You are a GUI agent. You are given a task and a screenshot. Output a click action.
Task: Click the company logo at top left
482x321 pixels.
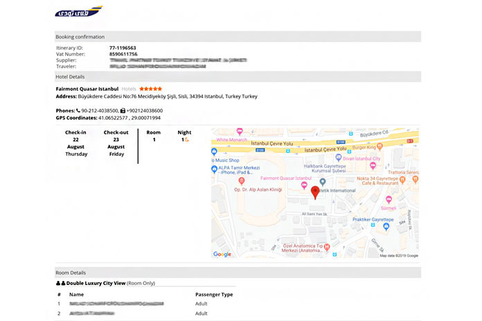tap(78, 12)
